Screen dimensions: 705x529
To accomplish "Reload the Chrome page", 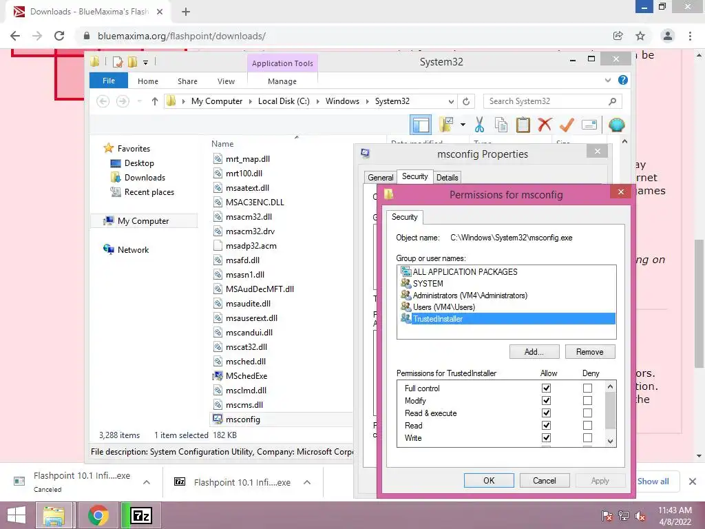I will [x=59, y=36].
